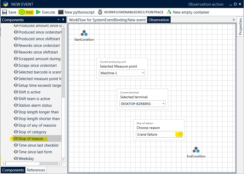
Task: Open the DESKTOP-B2R885G terminal dropdown
Action: coord(163,104)
